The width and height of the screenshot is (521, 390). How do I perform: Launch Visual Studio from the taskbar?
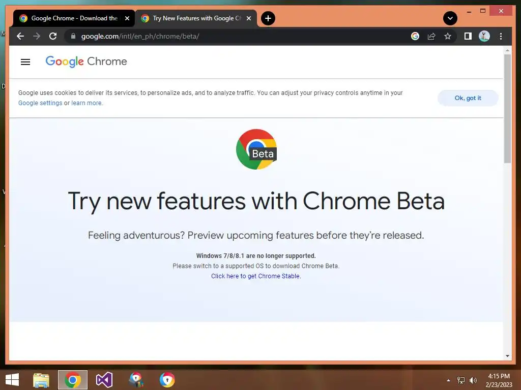104,380
